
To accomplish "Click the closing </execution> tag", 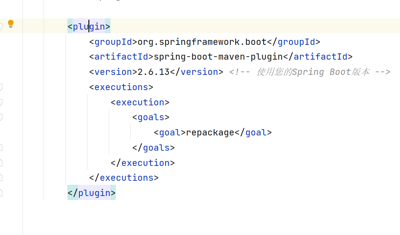I will coord(143,163).
